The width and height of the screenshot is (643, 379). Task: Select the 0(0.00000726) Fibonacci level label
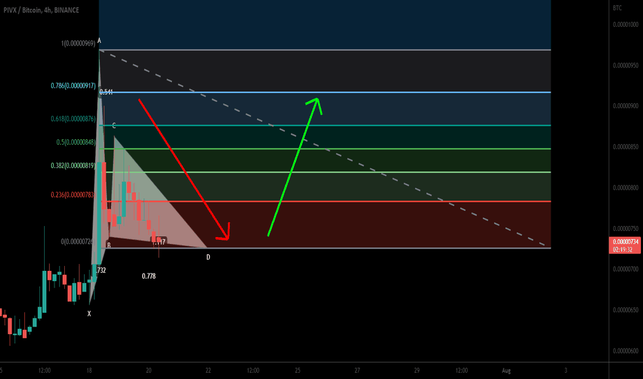[77, 242]
